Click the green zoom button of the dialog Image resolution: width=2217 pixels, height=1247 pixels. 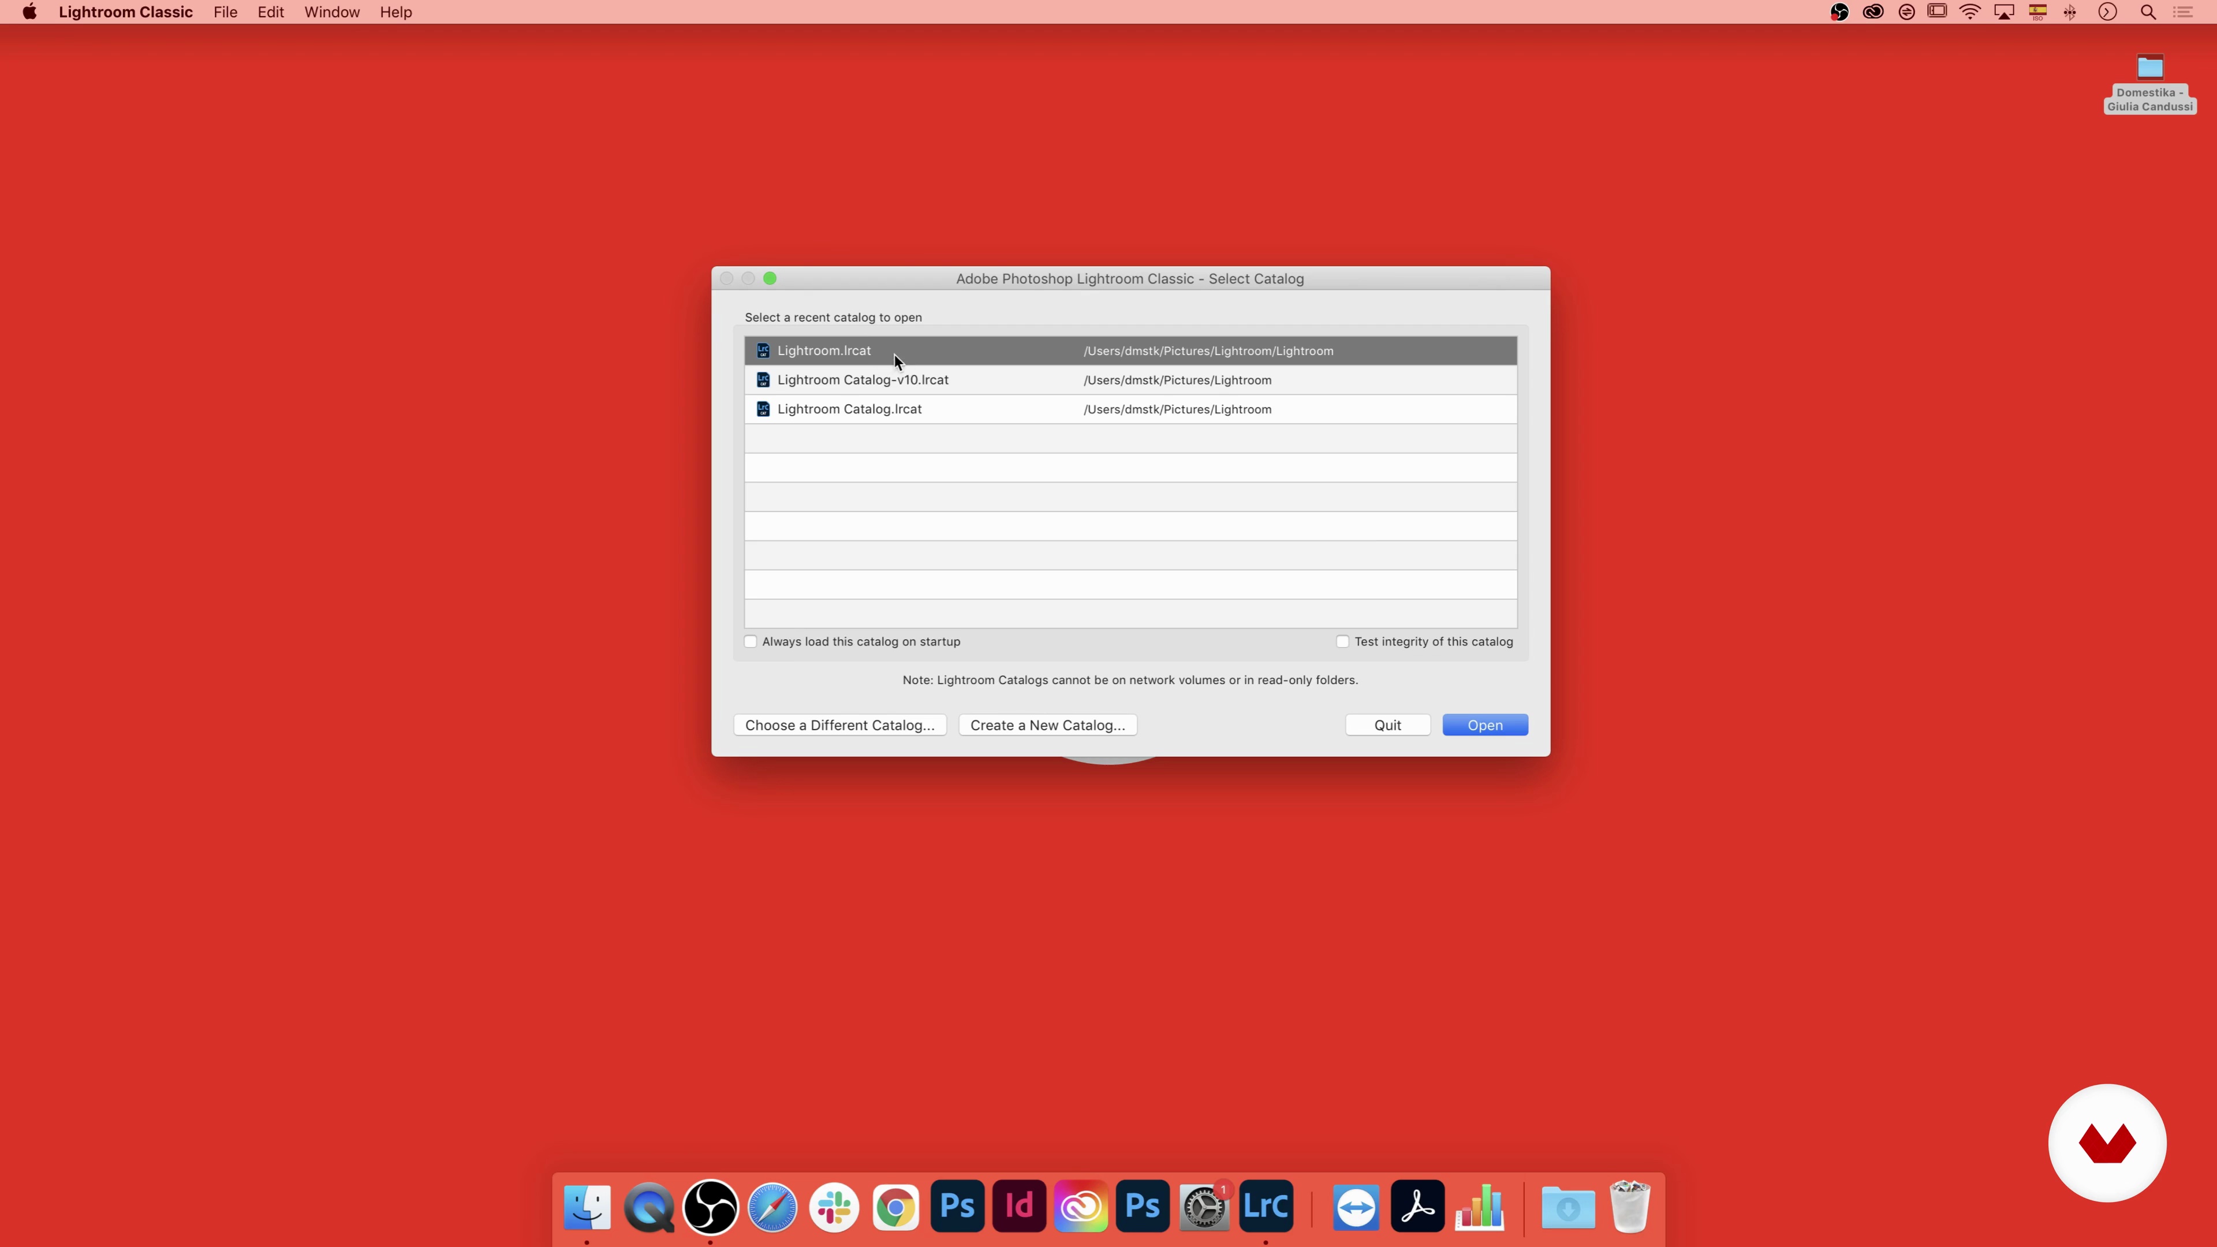click(770, 278)
